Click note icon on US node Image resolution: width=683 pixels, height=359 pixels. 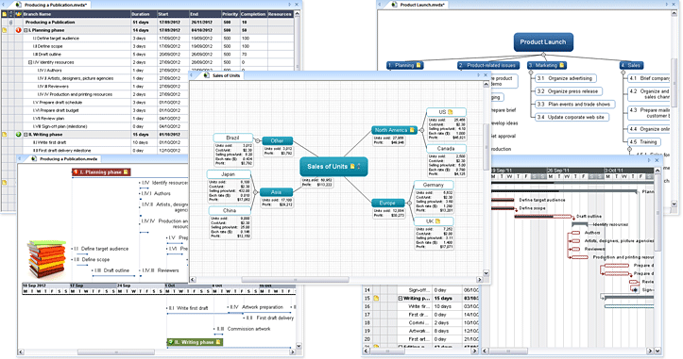pyautogui.click(x=451, y=112)
